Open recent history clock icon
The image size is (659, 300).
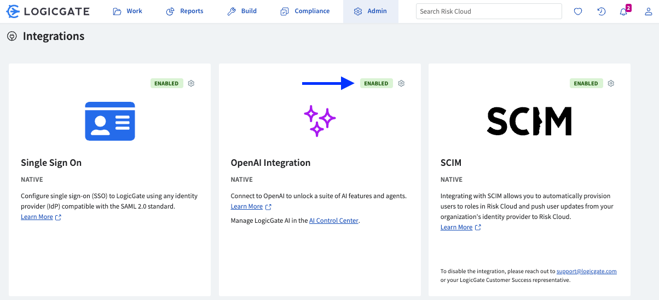pos(601,11)
